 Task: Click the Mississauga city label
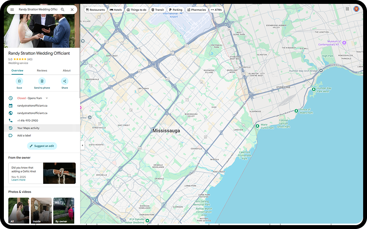pyautogui.click(x=166, y=131)
